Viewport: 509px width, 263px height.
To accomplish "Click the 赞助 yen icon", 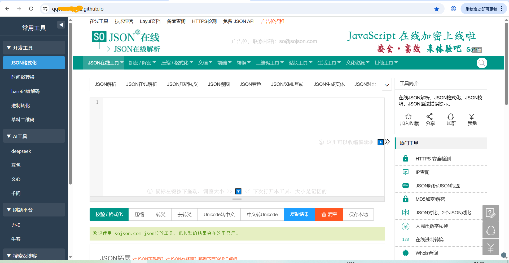I will (x=472, y=117).
